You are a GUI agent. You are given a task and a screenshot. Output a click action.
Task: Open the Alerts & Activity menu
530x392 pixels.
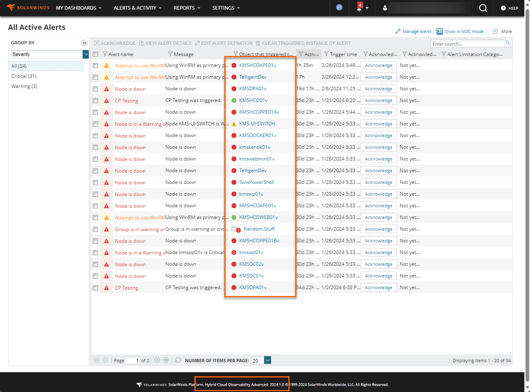pos(138,8)
